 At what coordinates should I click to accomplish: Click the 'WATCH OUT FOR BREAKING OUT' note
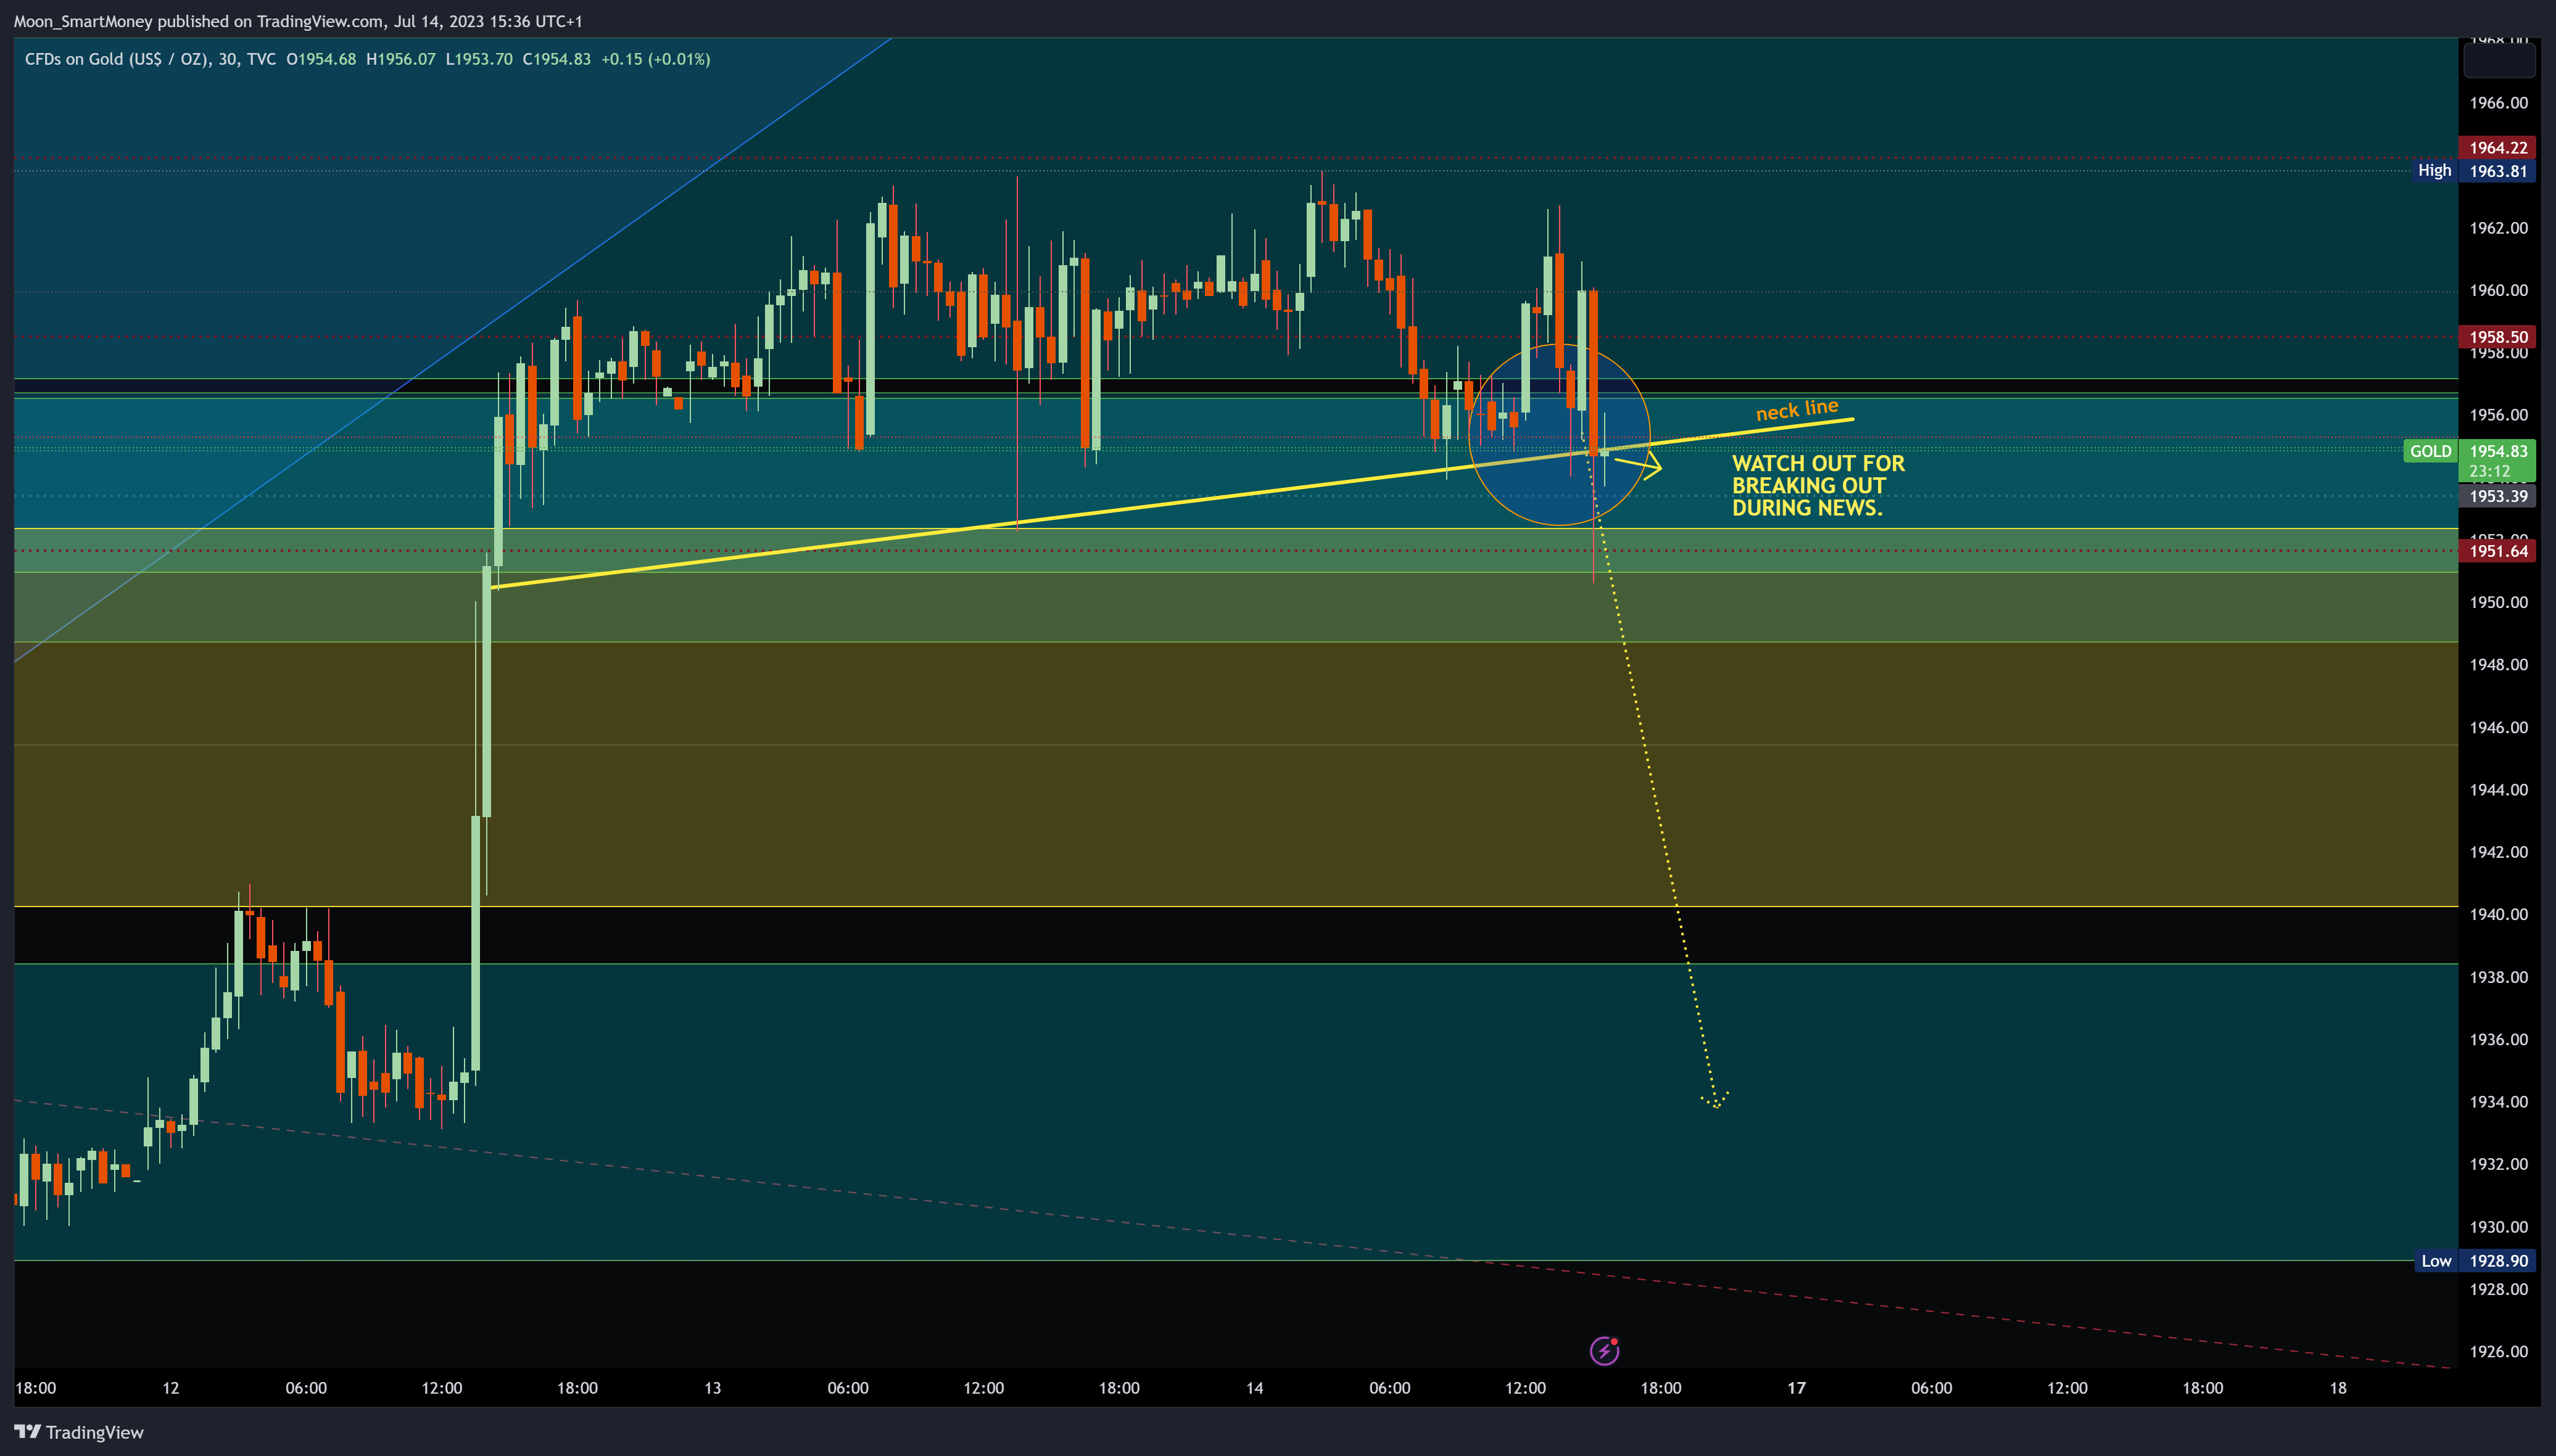pyautogui.click(x=1818, y=485)
